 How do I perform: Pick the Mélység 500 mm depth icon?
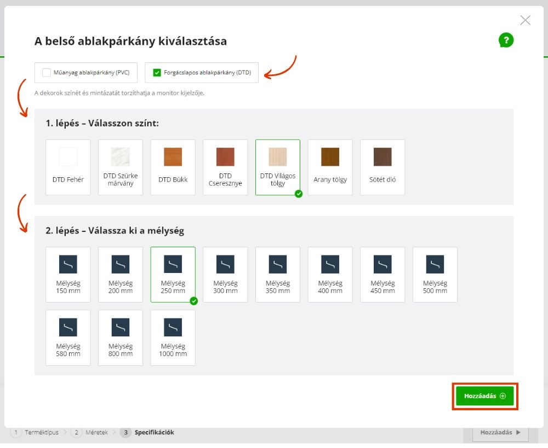point(435,264)
